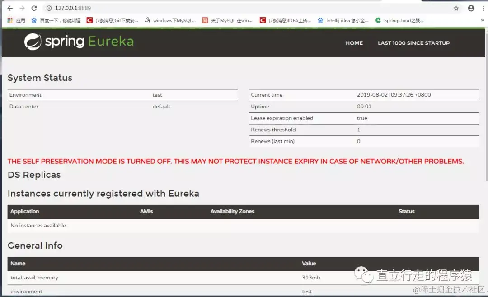Screen dimensions: 488x297
Task: Click the System Status heading
Action: (40, 78)
